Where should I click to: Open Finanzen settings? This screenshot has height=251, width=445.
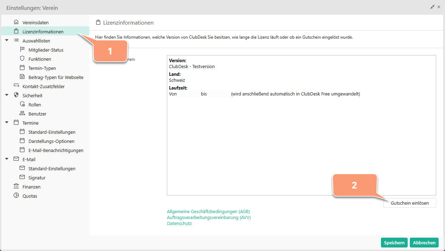[31, 187]
